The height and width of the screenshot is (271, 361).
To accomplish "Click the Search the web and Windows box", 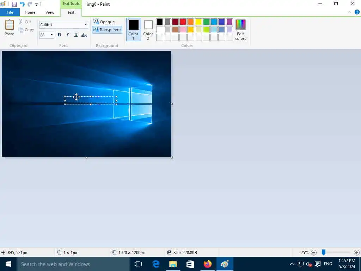I will coord(73,264).
